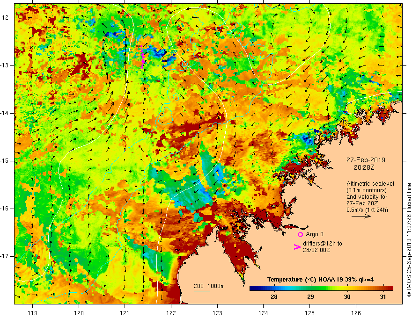412x318 pixels.
Task: Click the latitude axis label -12
Action: 5,18
